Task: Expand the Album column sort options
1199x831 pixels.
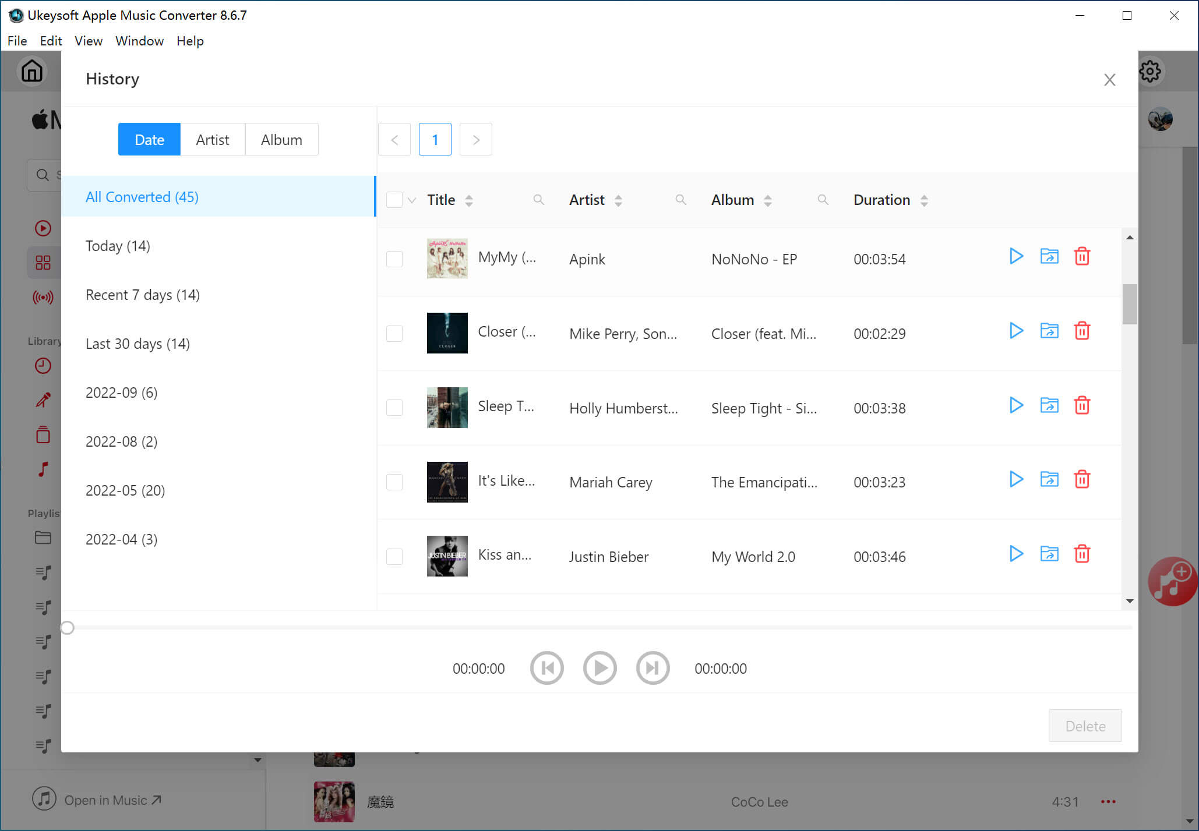Action: tap(768, 200)
